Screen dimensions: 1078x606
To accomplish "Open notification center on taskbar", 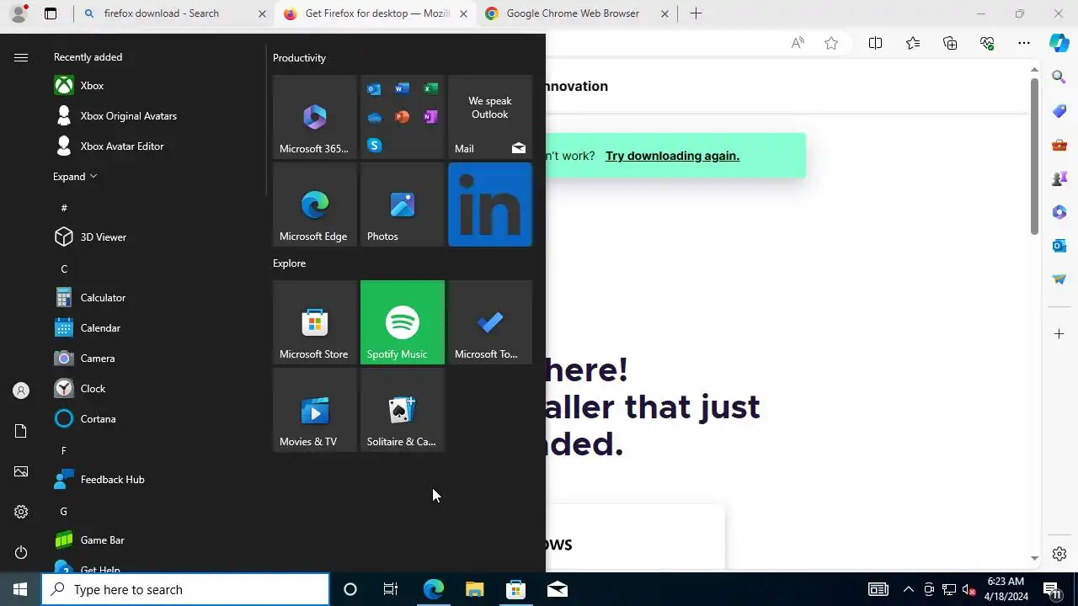I will pyautogui.click(x=1052, y=589).
